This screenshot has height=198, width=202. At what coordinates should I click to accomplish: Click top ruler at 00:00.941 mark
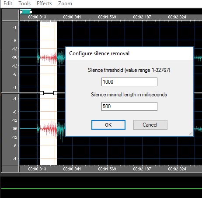[72, 17]
